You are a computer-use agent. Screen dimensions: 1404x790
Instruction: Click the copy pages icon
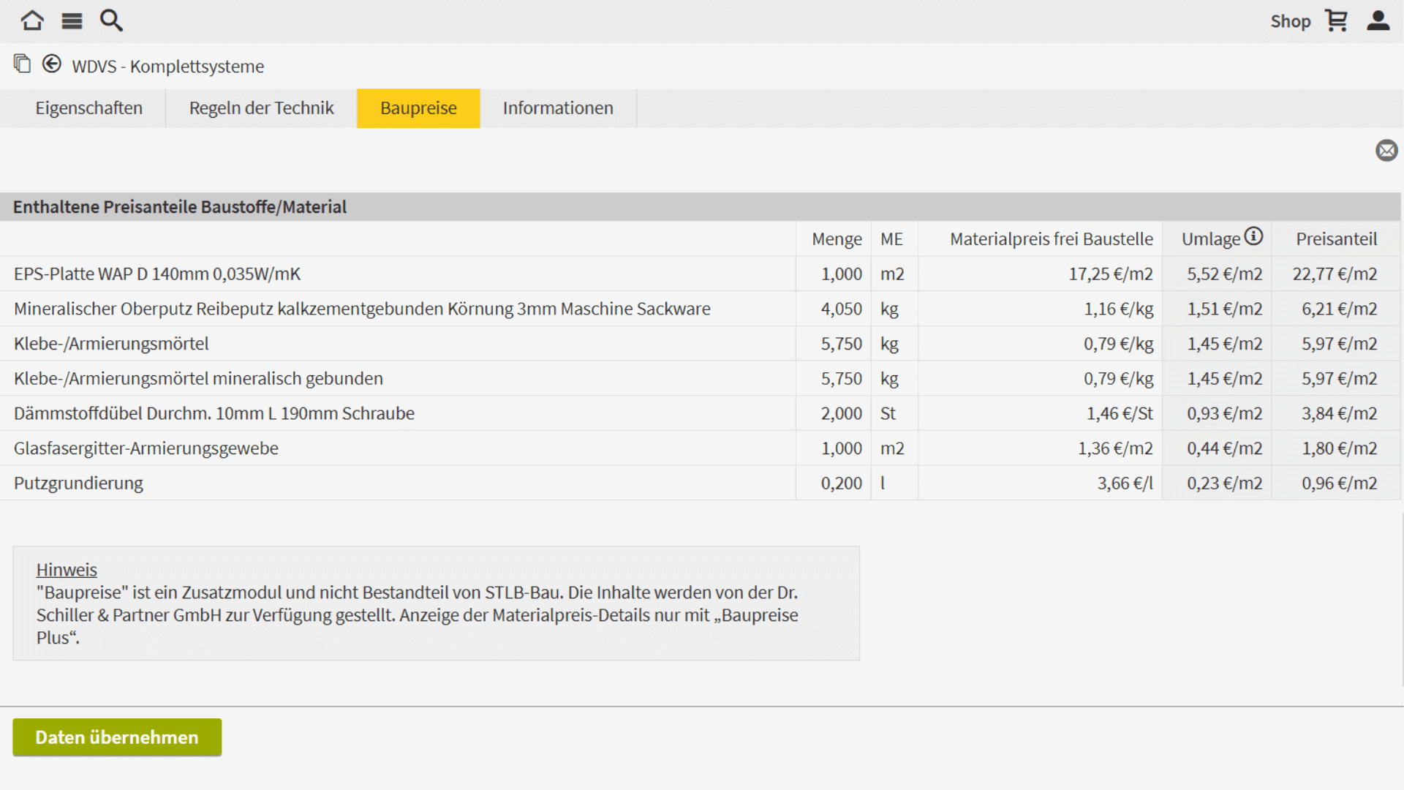click(x=22, y=64)
